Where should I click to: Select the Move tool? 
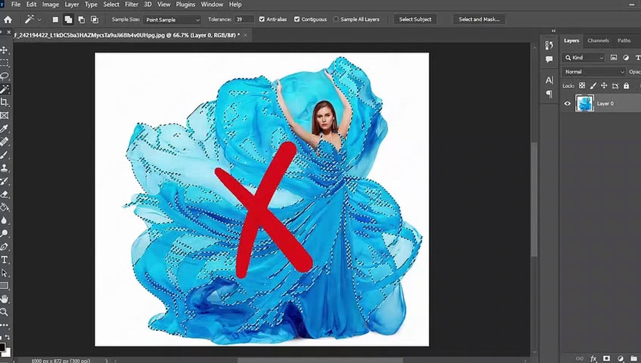[5, 50]
